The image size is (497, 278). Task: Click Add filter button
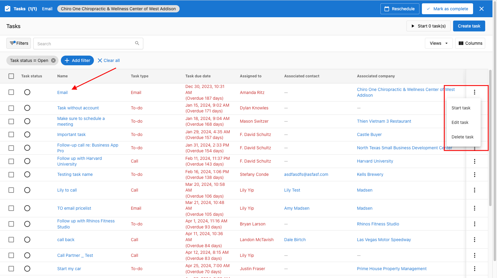tap(77, 60)
